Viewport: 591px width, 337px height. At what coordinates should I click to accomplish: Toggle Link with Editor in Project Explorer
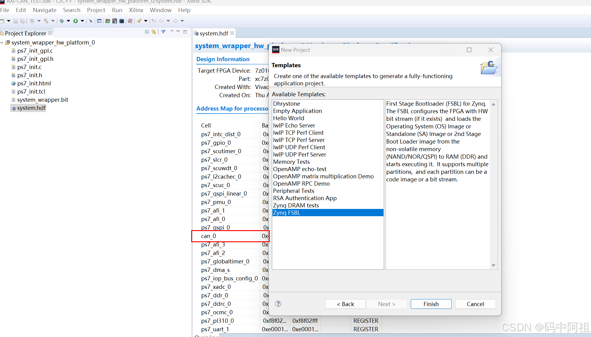click(154, 32)
